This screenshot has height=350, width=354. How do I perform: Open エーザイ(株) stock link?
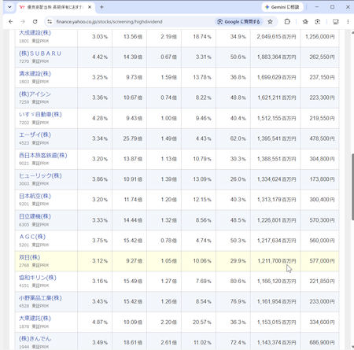[35, 135]
